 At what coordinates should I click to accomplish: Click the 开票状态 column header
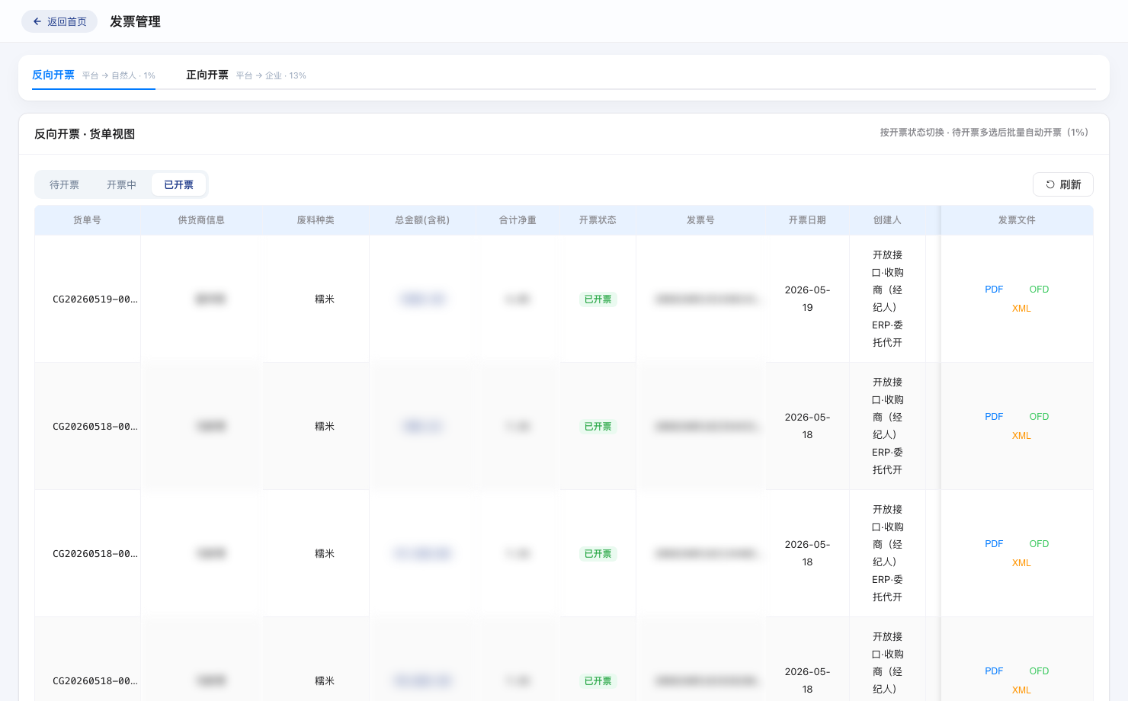(598, 220)
